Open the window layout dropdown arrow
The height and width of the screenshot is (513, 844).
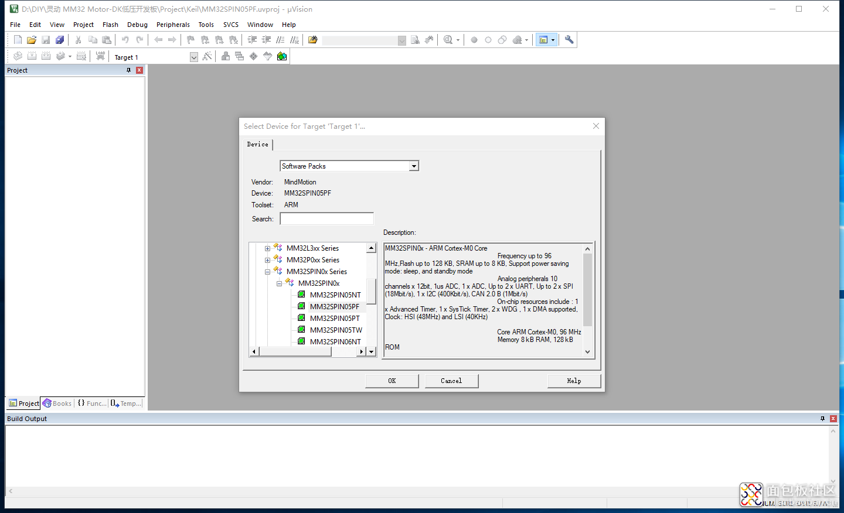[553, 40]
